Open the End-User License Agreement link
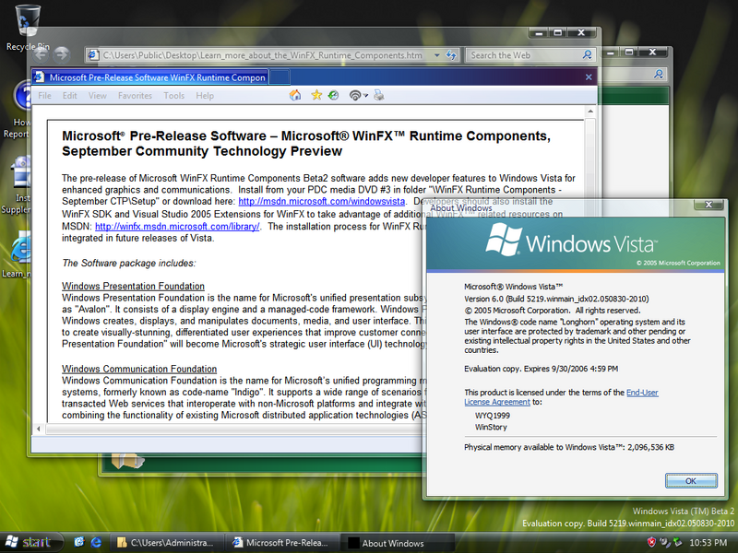 point(561,397)
